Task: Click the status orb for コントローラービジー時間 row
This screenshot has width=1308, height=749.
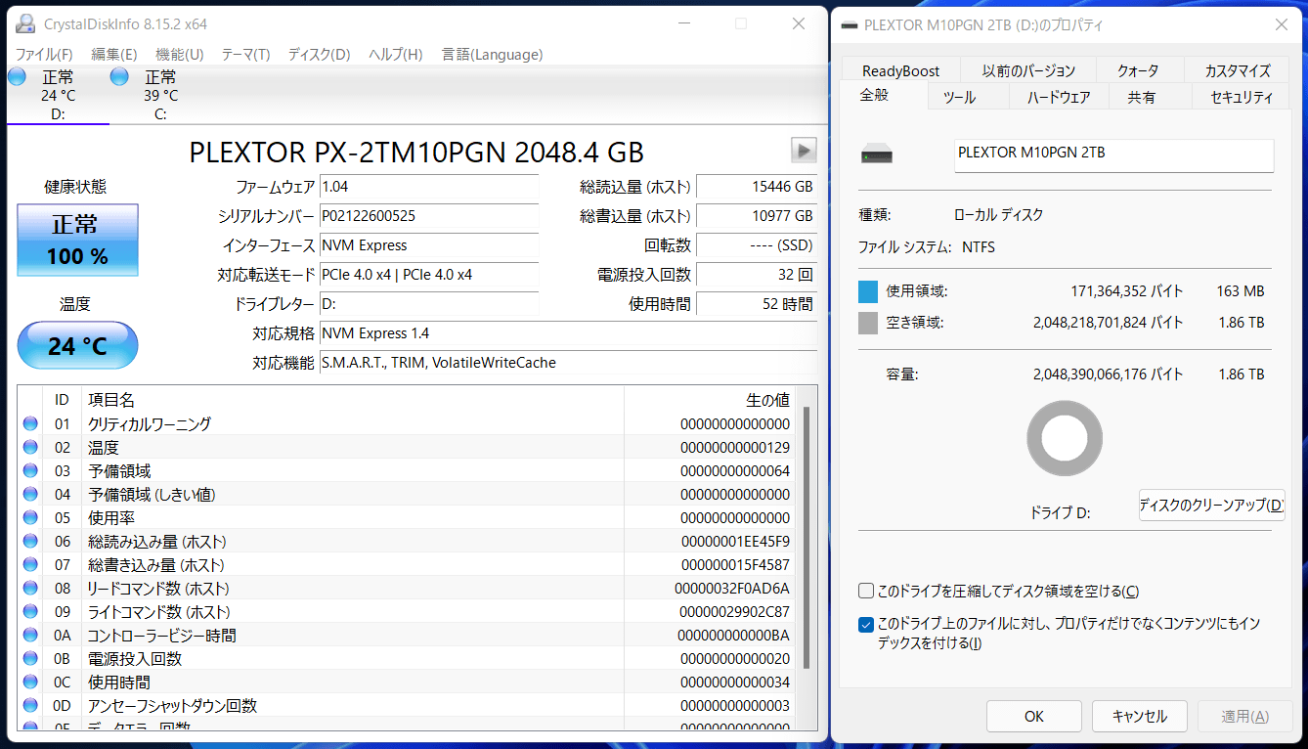Action: 30,635
